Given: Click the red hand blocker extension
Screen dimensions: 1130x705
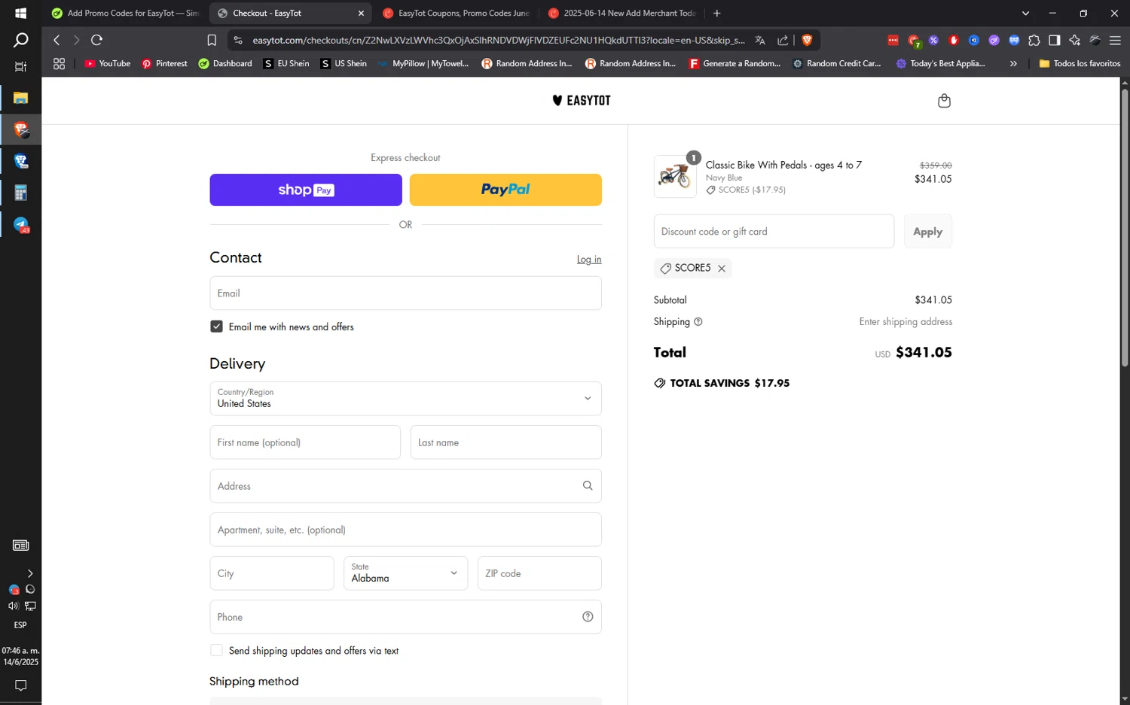Looking at the screenshot, I should tap(954, 40).
